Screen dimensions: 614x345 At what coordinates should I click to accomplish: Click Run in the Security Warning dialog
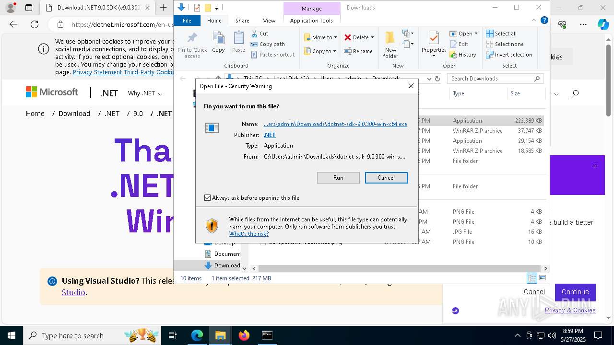(338, 178)
